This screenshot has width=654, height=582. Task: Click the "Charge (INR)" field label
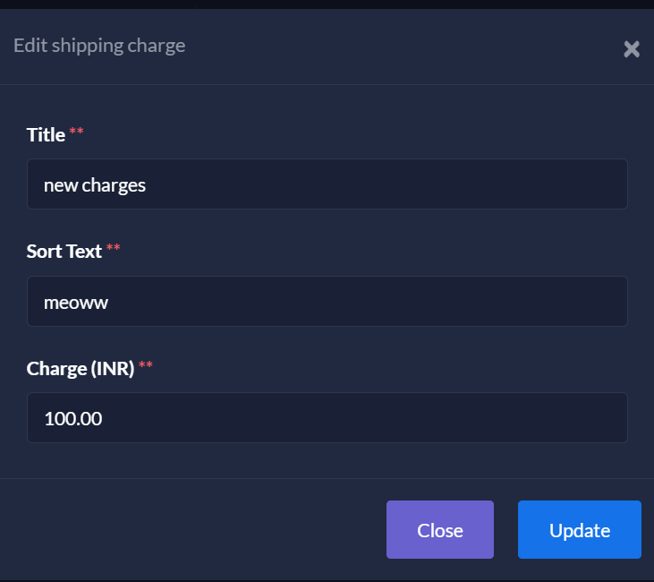pyautogui.click(x=81, y=368)
